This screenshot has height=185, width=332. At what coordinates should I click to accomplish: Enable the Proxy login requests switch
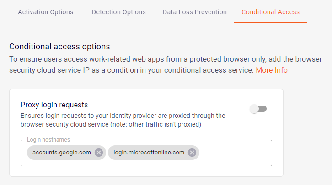click(x=258, y=109)
